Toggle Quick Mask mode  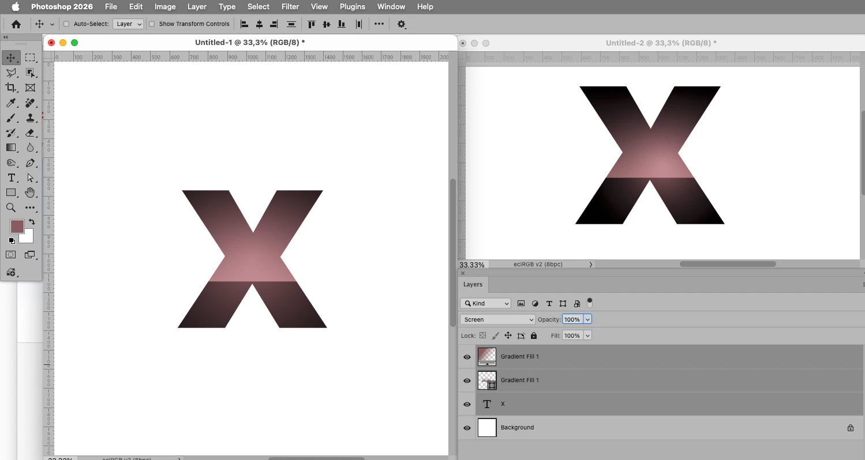tap(11, 254)
